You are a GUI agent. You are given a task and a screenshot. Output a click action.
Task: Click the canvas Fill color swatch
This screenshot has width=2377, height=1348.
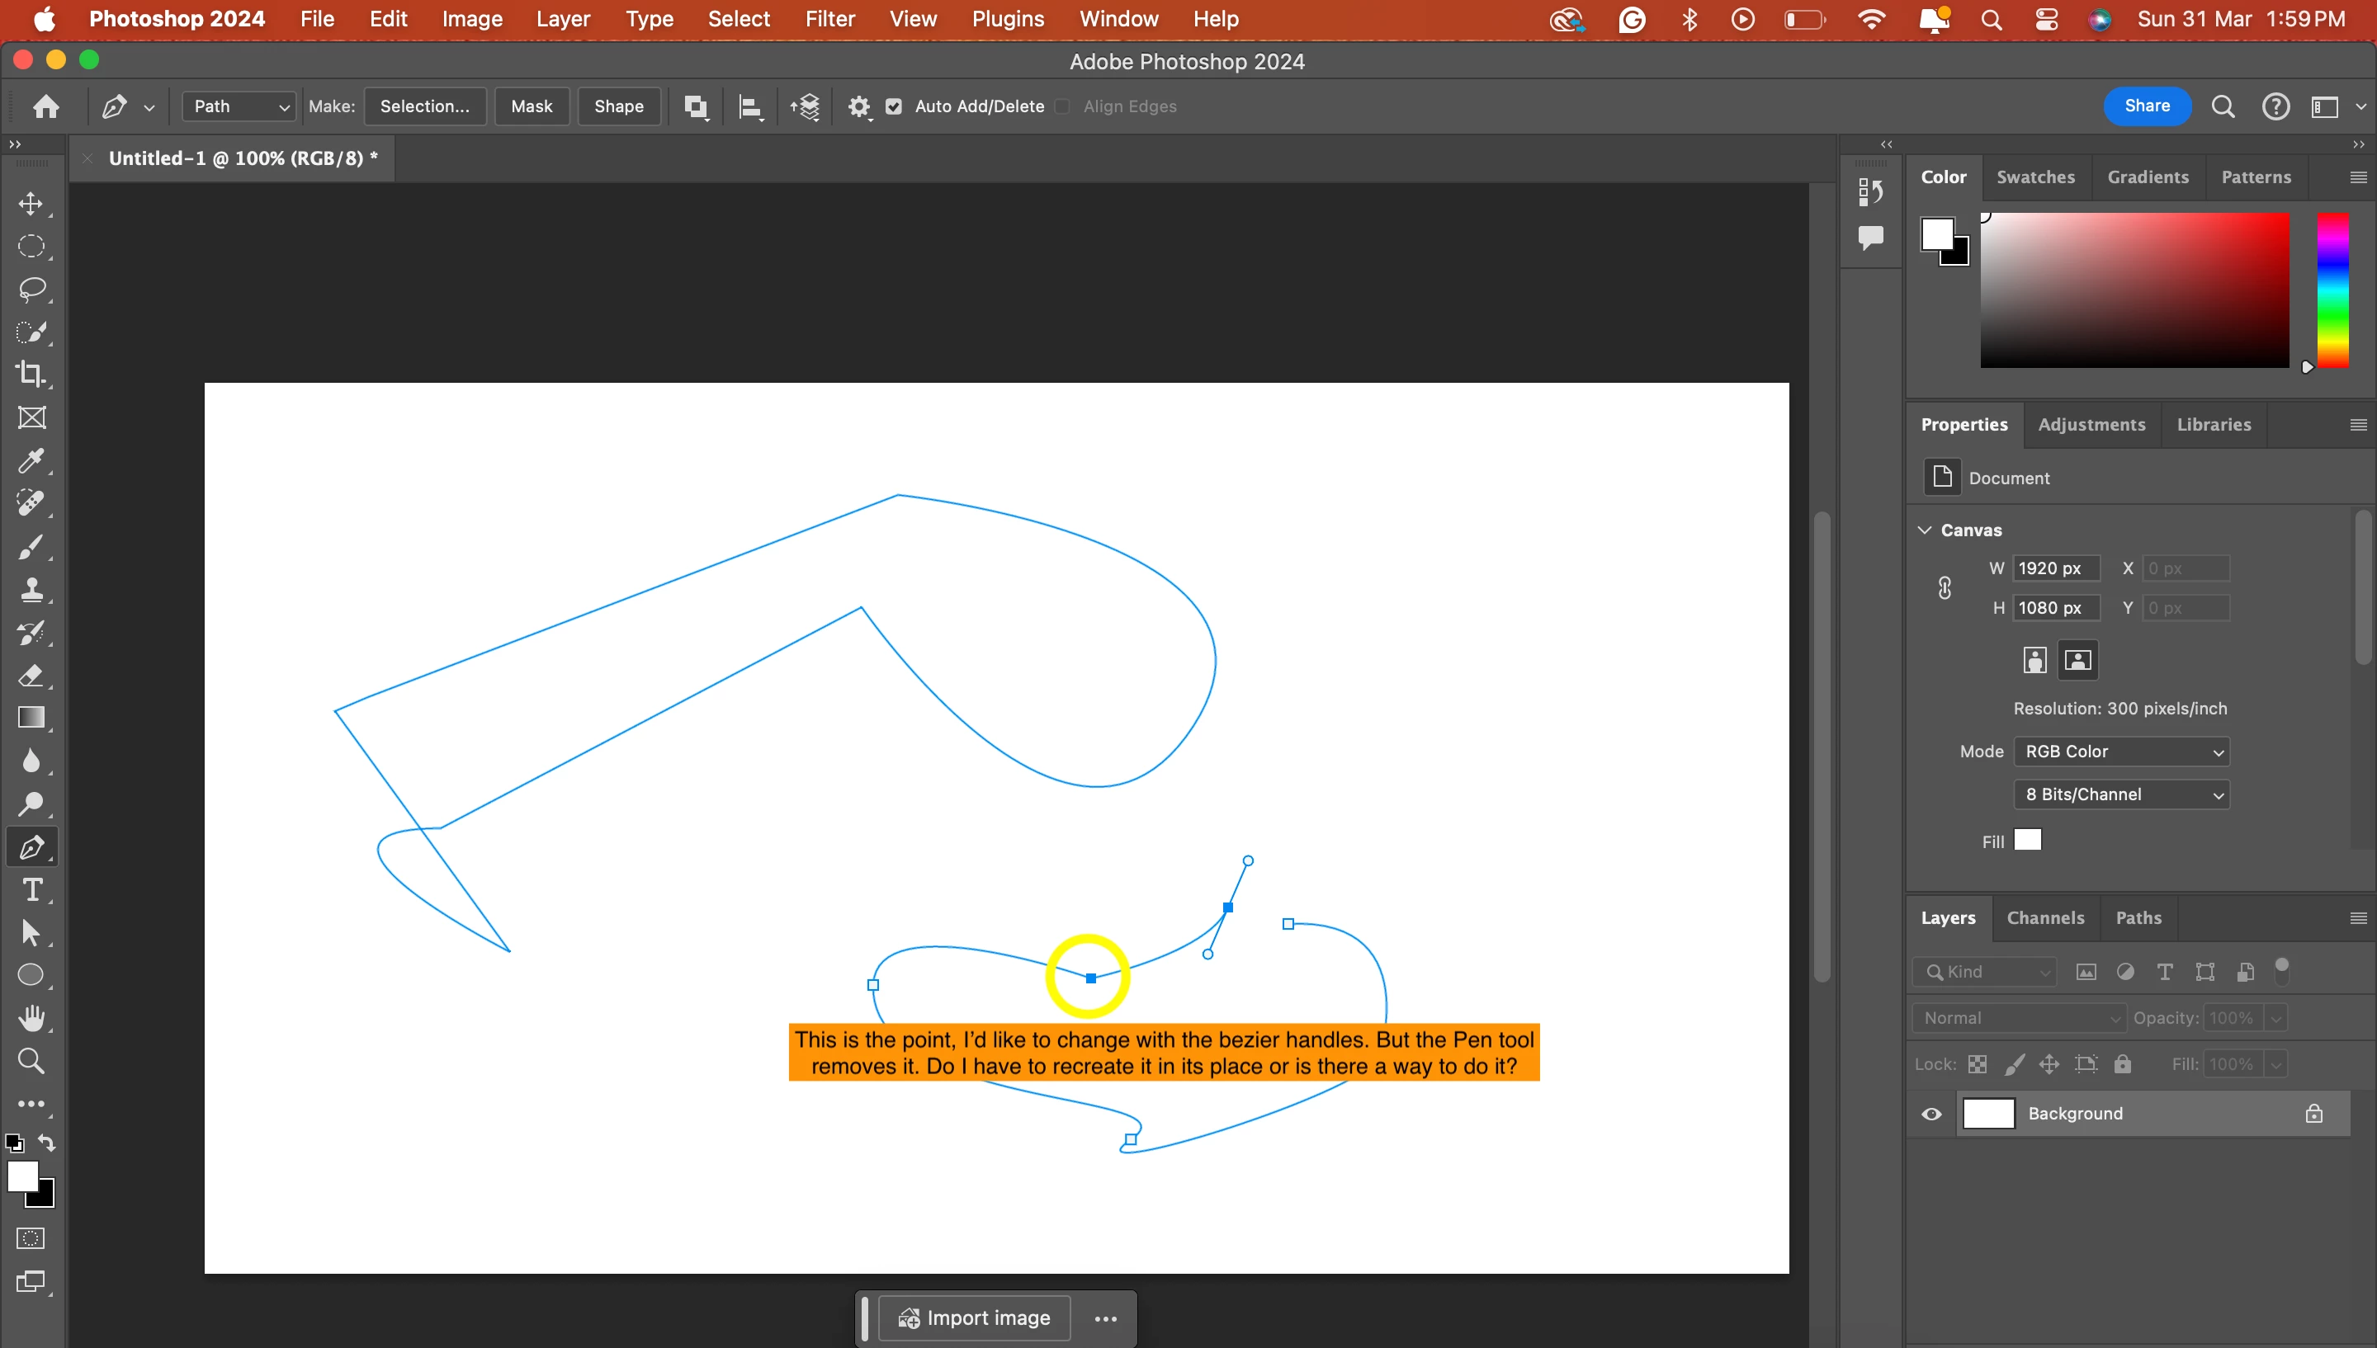point(2028,841)
